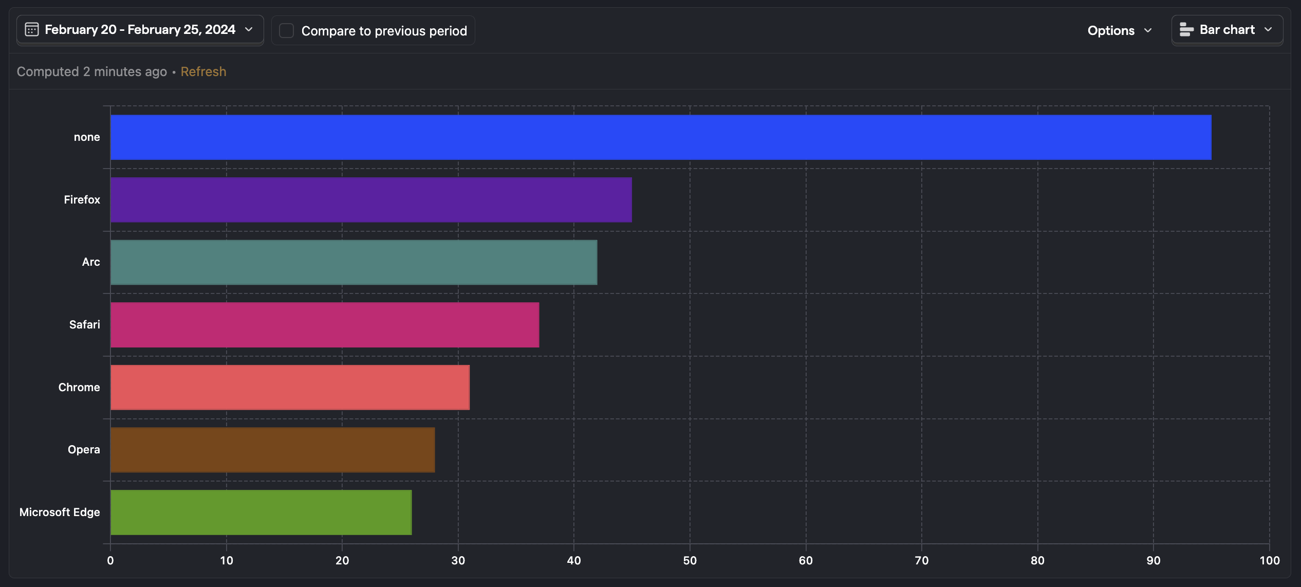Select the purple Firefox bar
Viewport: 1301px width, 587px height.
371,200
